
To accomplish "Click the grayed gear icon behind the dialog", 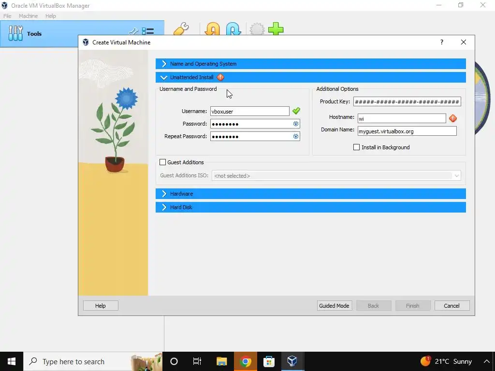I will point(257,29).
